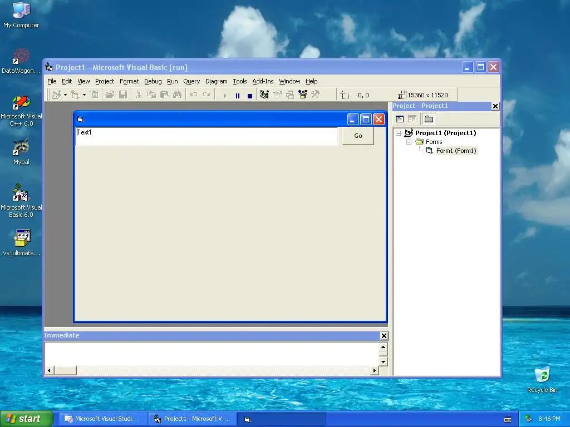Open the Tools menu
The image size is (570, 427).
point(240,81)
